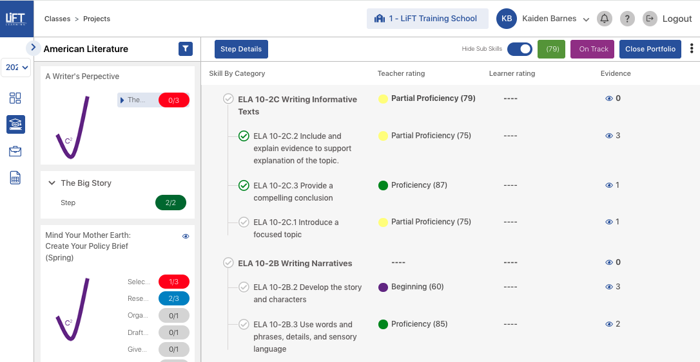Open the three-dot more options menu

692,49
